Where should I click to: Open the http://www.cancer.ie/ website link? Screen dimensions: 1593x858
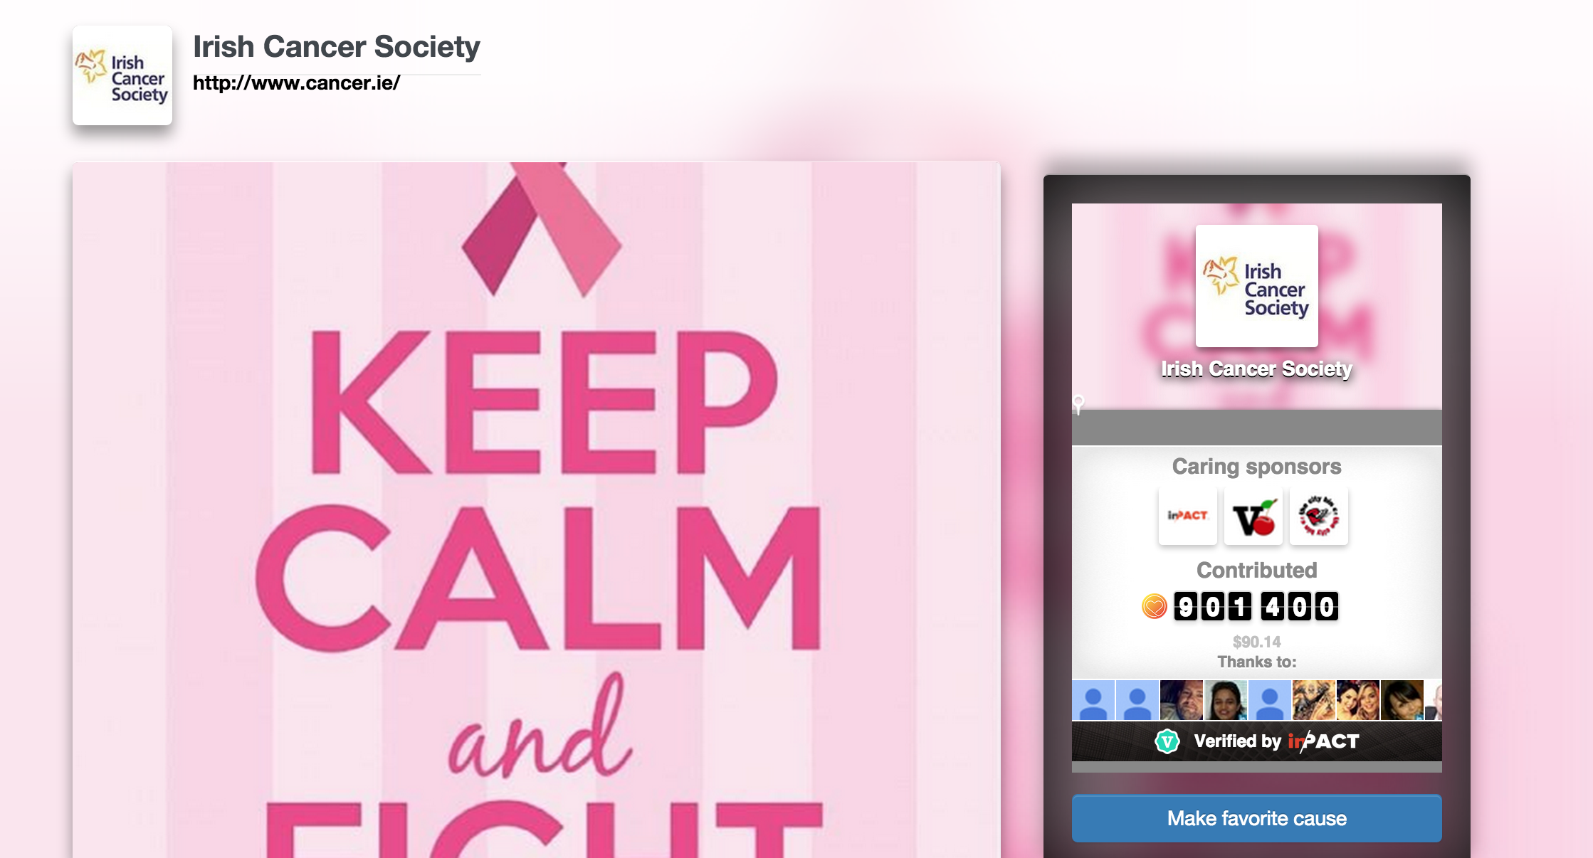pyautogui.click(x=296, y=83)
